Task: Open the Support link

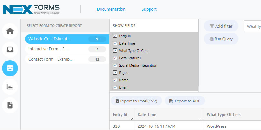Action: (149, 9)
